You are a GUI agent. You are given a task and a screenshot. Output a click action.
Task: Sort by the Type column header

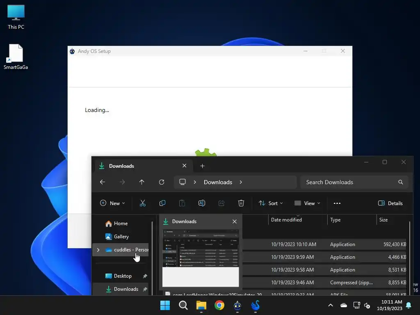click(352, 220)
